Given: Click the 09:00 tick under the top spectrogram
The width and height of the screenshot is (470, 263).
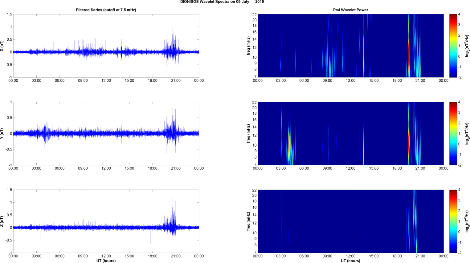Looking at the screenshot, I should click(x=327, y=81).
